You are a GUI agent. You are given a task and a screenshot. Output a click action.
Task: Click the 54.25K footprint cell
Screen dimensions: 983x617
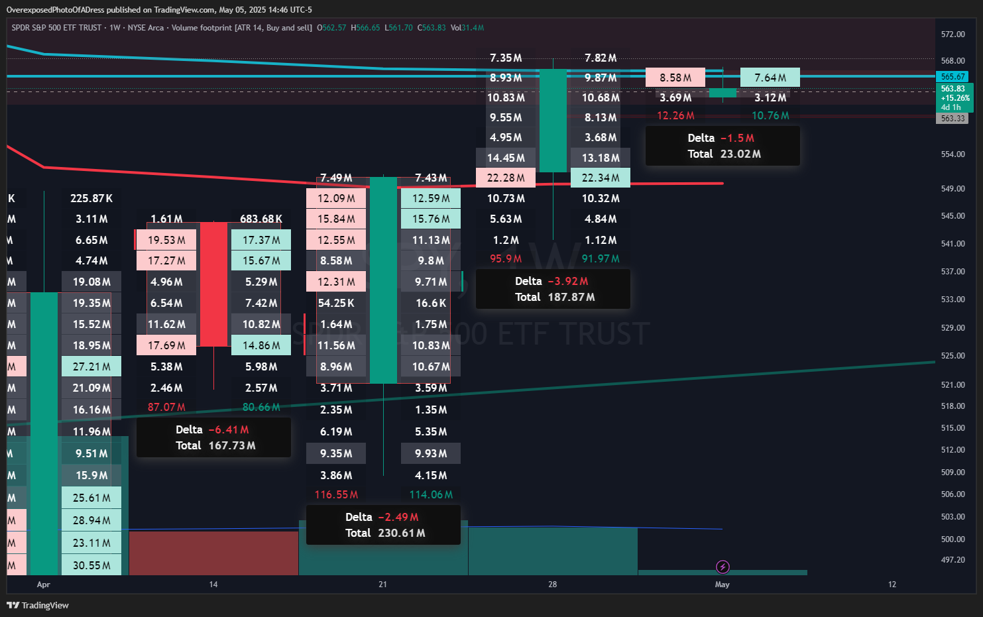(336, 303)
